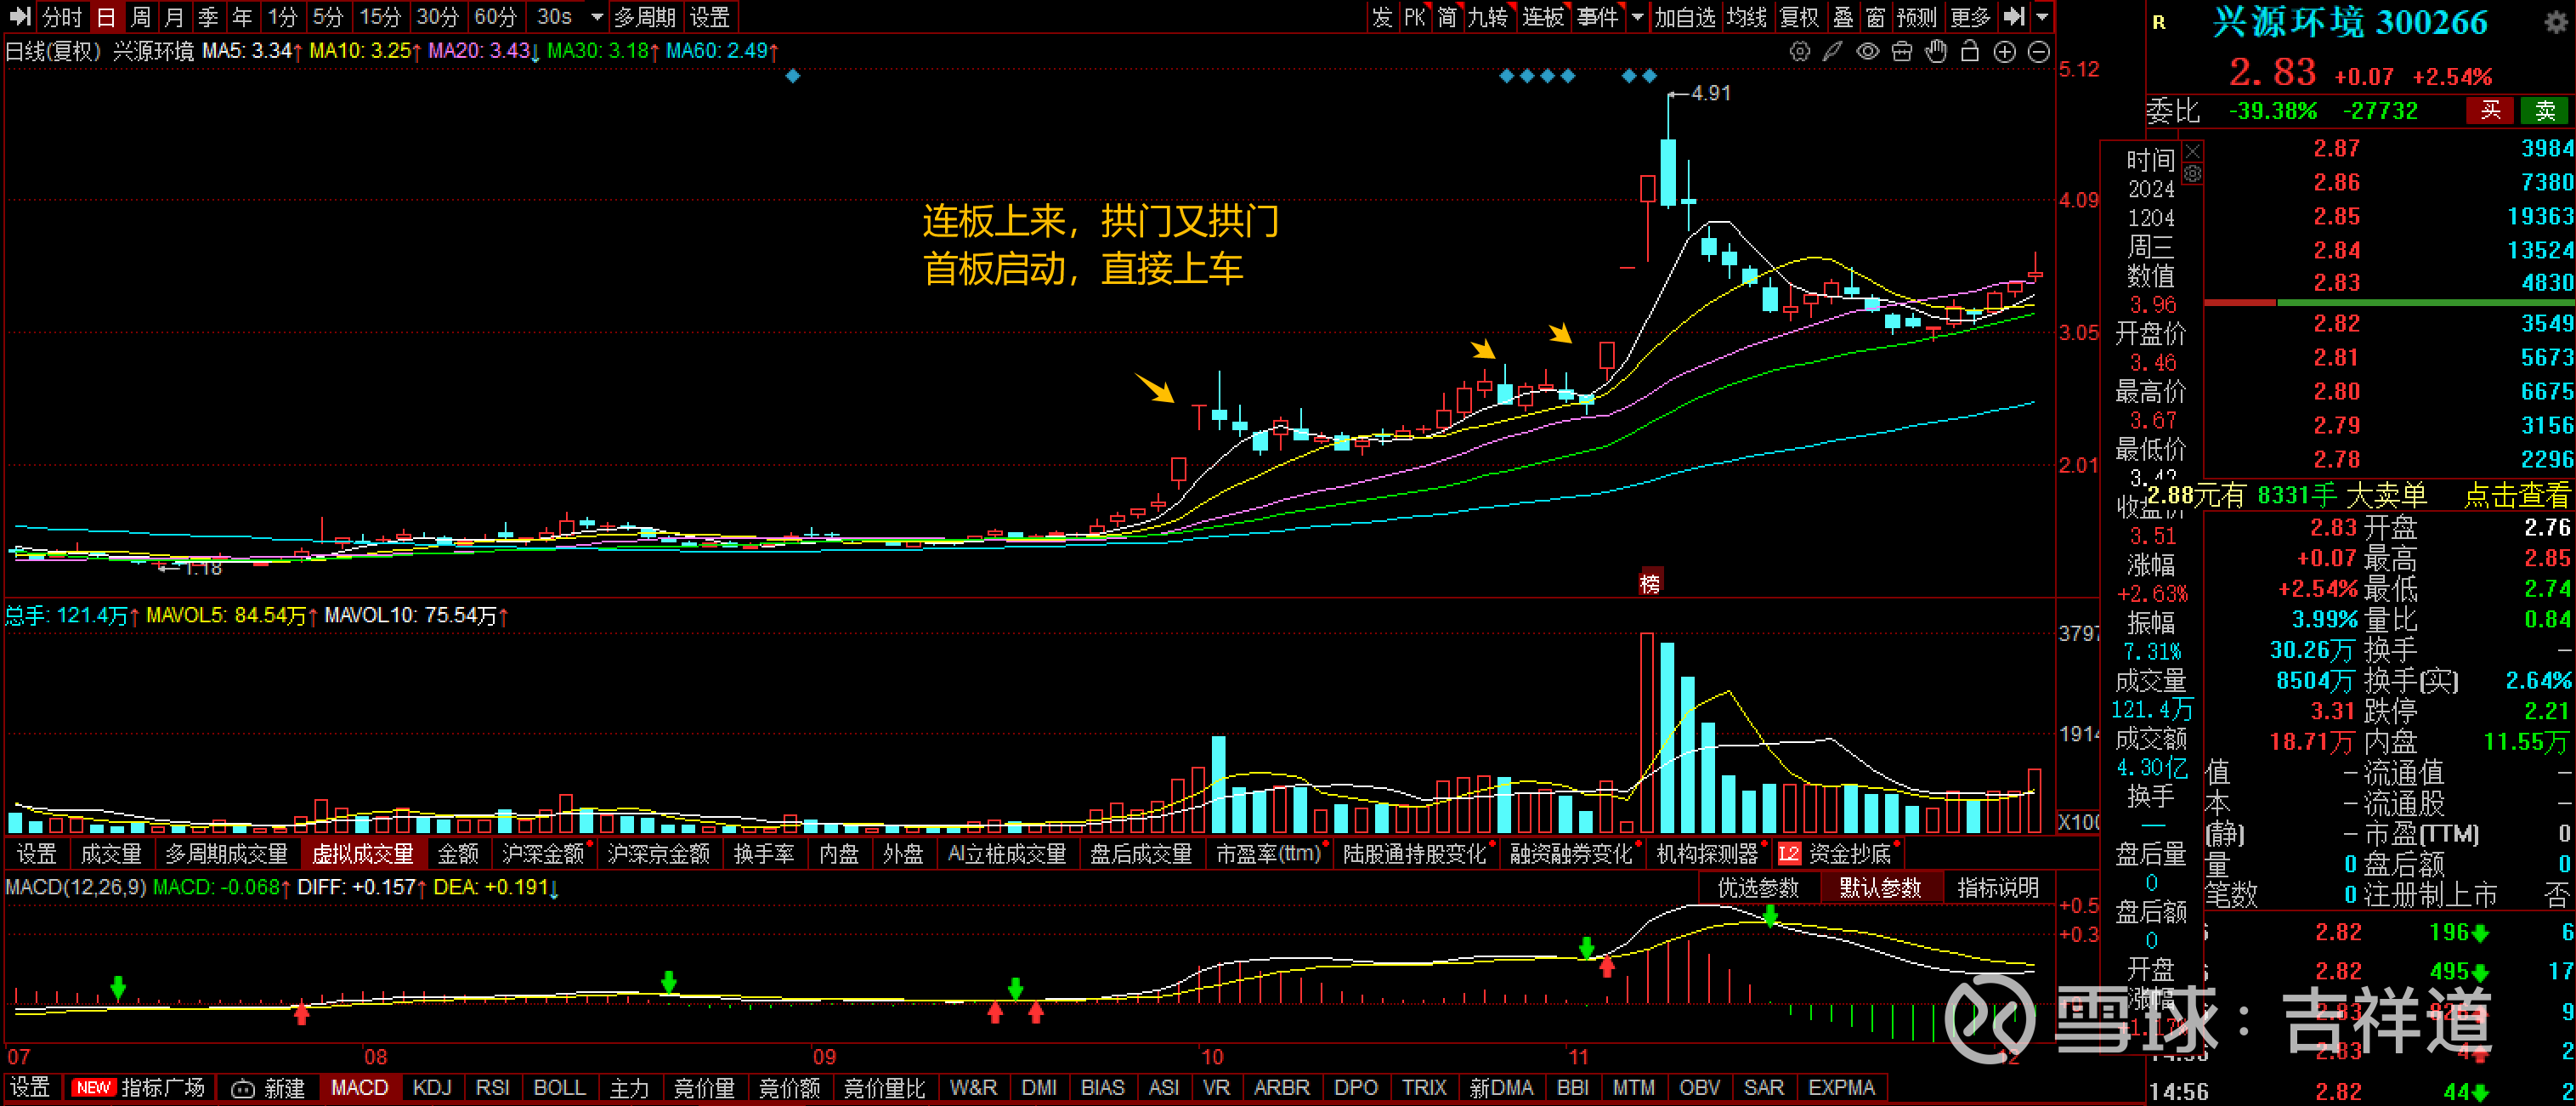Image resolution: width=2576 pixels, height=1106 pixels.
Task: Click the right-side arrow-bar collapse icon
Action: pos(2014,16)
